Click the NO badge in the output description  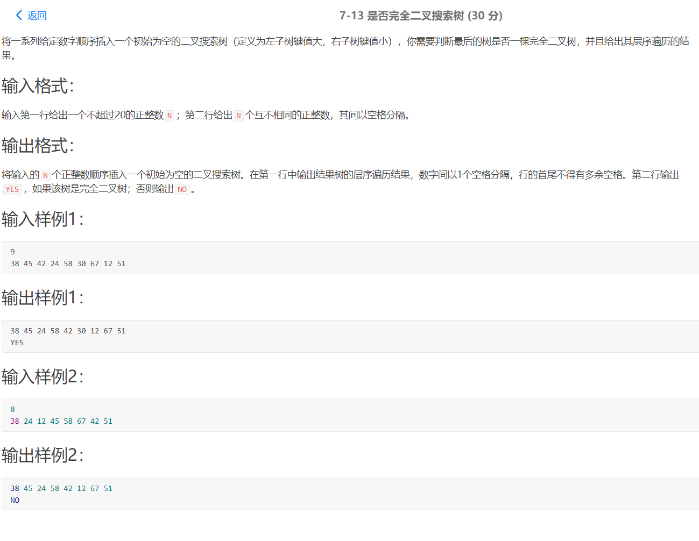coord(183,189)
